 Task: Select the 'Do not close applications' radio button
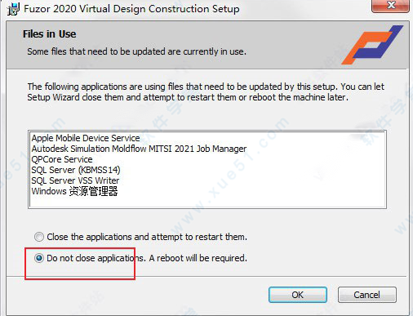coord(39,258)
